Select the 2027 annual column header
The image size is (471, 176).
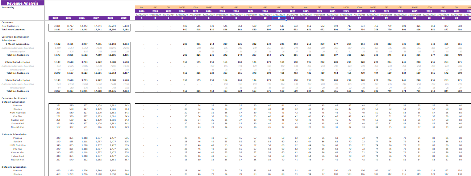tap(96, 18)
